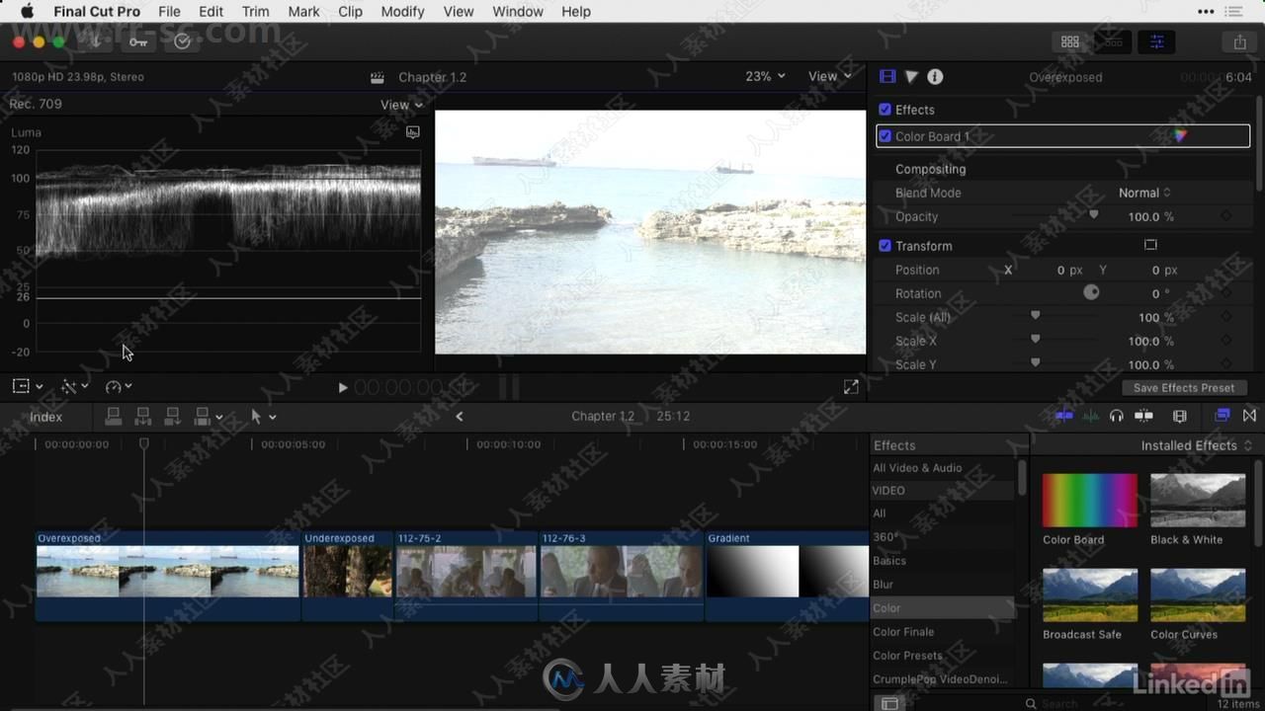This screenshot has height=711, width=1265.
Task: Select the Color Board effect thumbnail
Action: [1090, 501]
